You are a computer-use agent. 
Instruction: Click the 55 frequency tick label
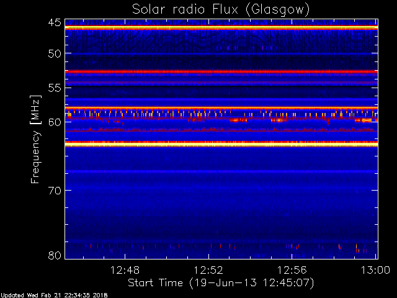pyautogui.click(x=55, y=88)
